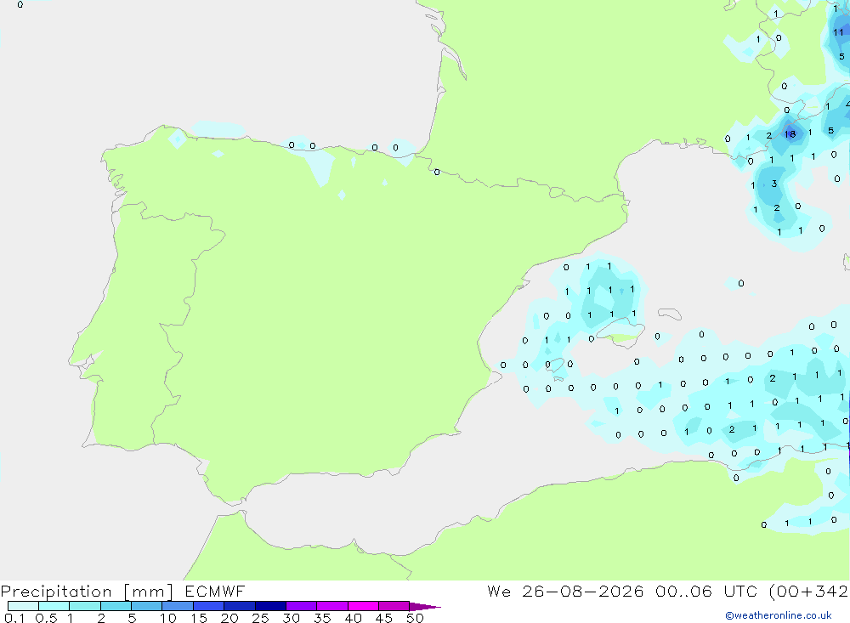Click the arrow tip above 50 mm
850x623 pixels.
click(x=425, y=606)
